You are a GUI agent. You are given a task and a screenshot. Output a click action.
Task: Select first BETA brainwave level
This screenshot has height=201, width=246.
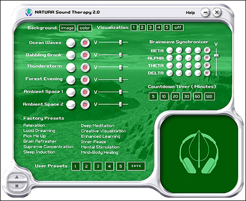(169, 50)
